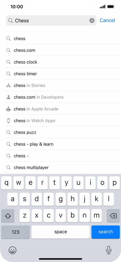Select the chess - play & learn suggestion
This screenshot has width=121, height=262.
(63, 144)
